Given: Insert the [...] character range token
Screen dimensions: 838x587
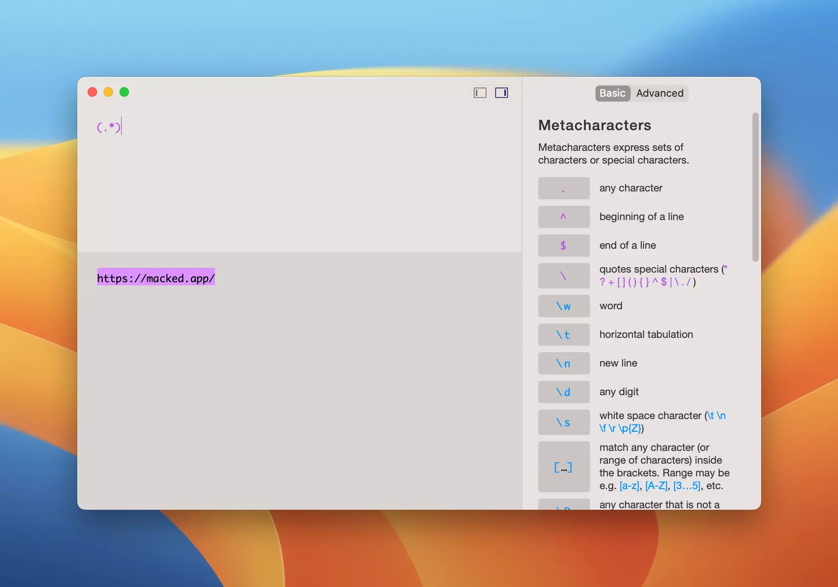Looking at the screenshot, I should click(563, 467).
